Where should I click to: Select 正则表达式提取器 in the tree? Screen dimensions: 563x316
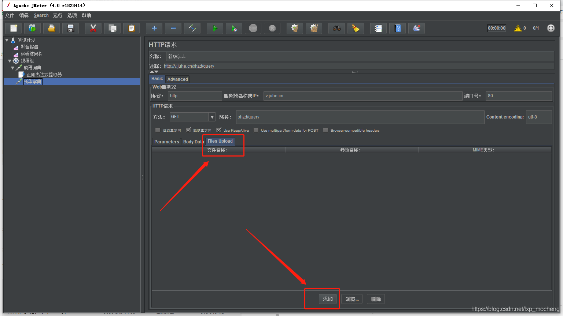point(44,75)
